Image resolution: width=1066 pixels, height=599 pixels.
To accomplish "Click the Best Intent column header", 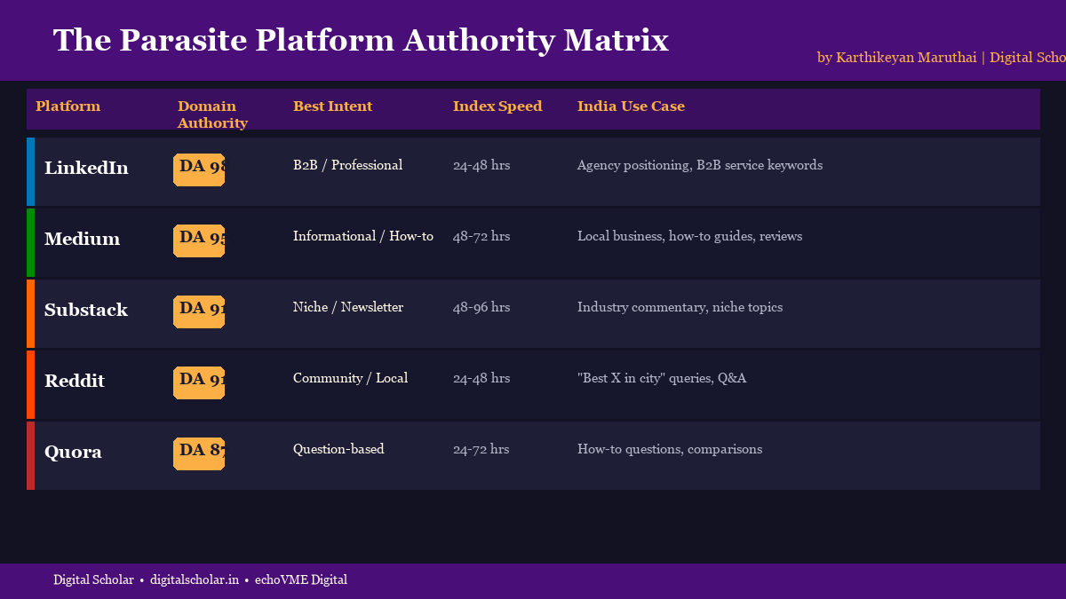I will pos(333,106).
